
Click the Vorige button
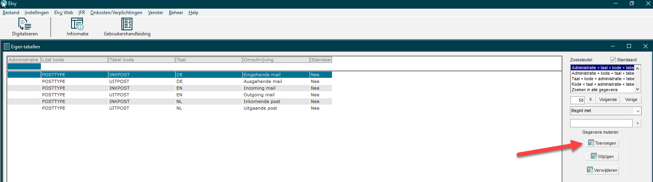pos(631,100)
